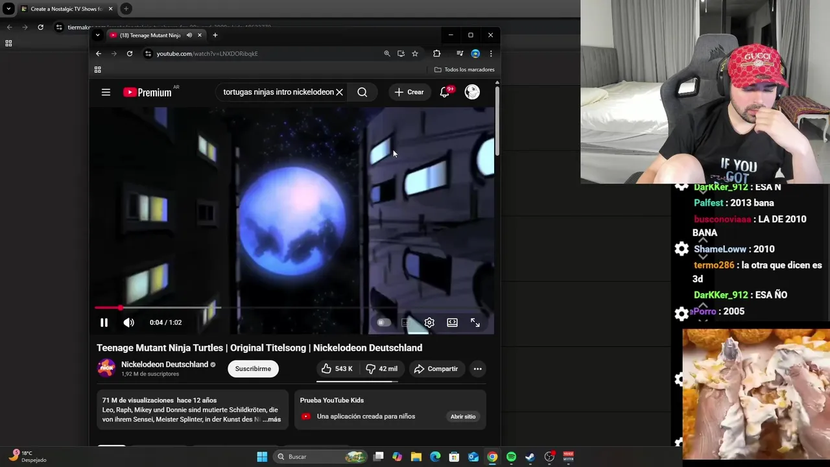Open more actions three-dot menu

coord(478,368)
